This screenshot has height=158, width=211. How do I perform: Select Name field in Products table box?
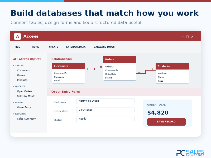(161, 77)
